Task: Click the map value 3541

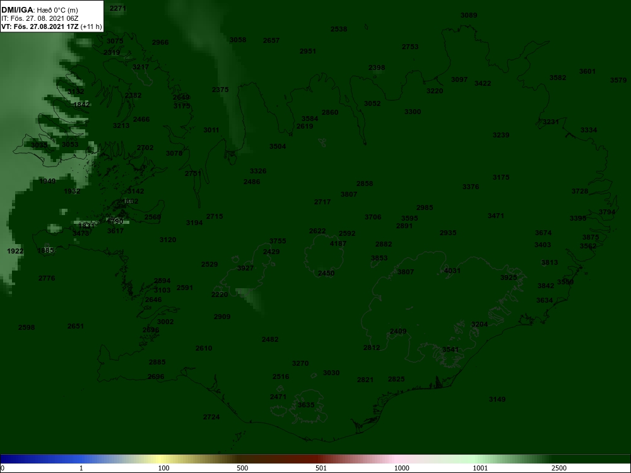Action: click(x=451, y=349)
